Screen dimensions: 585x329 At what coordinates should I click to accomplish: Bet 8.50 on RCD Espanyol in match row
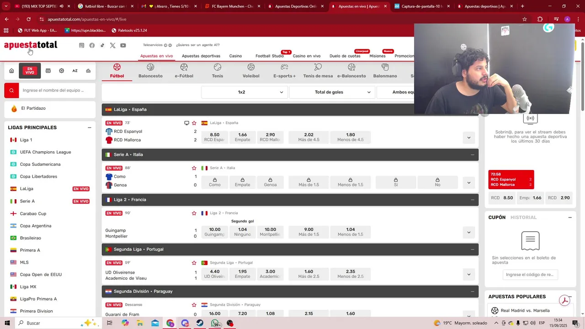pyautogui.click(x=215, y=137)
